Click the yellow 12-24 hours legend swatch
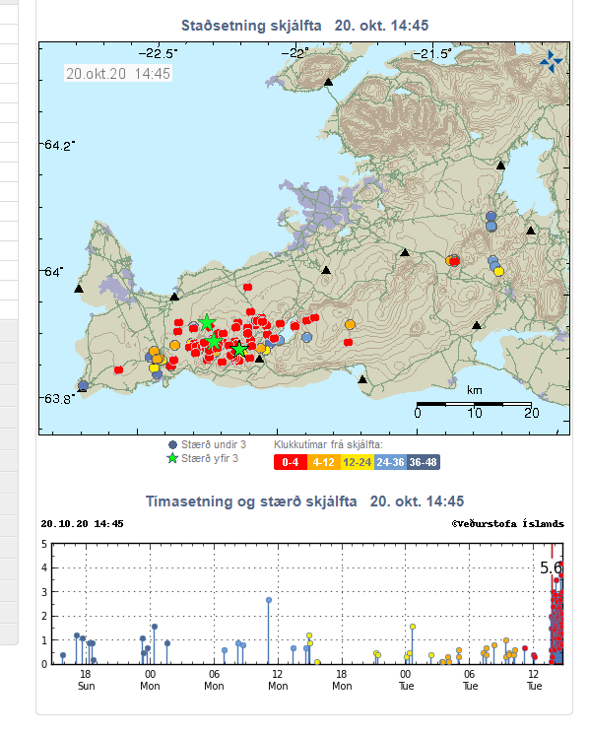The height and width of the screenshot is (734, 589). point(358,462)
